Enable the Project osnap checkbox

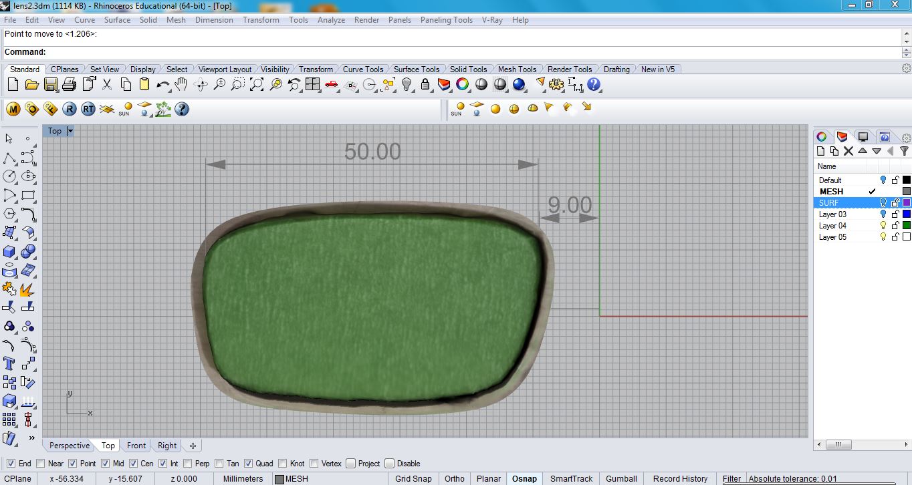pyautogui.click(x=350, y=463)
